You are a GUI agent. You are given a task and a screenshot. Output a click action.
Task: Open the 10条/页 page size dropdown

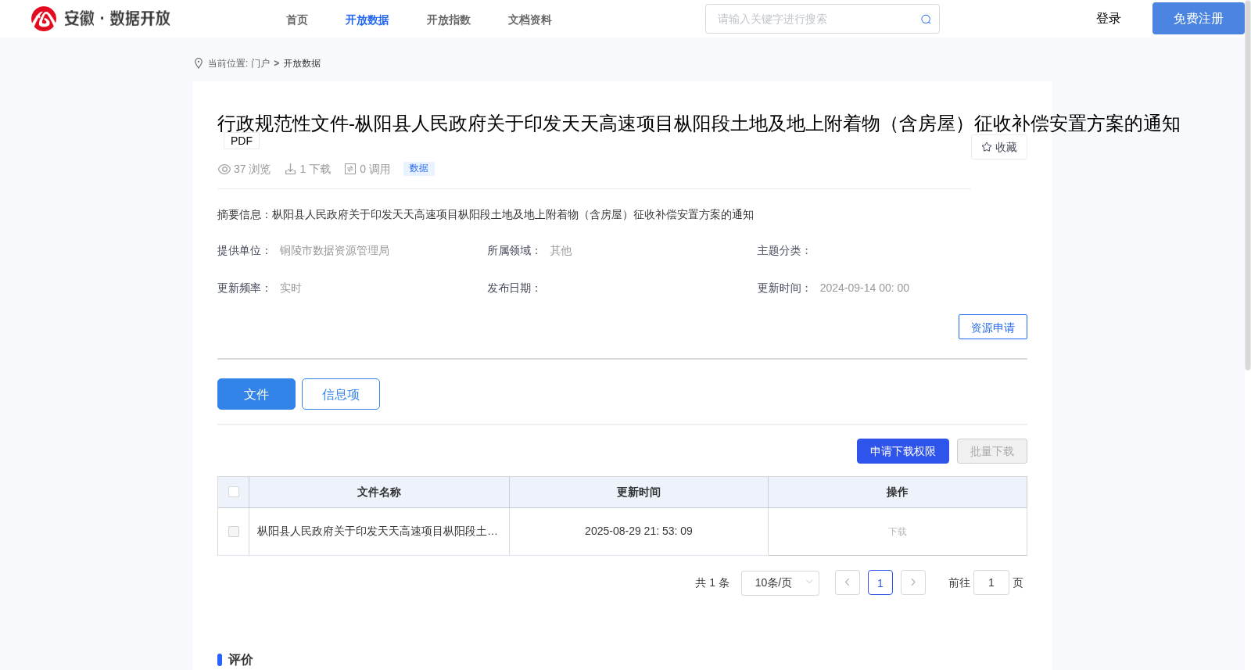coord(780,582)
